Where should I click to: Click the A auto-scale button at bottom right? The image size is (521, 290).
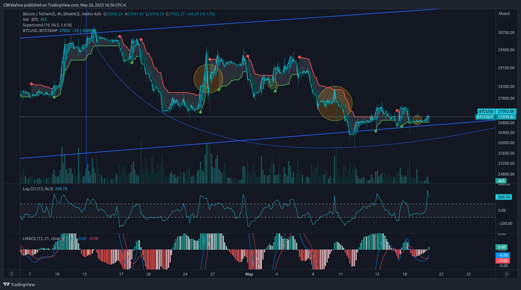pyautogui.click(x=507, y=274)
